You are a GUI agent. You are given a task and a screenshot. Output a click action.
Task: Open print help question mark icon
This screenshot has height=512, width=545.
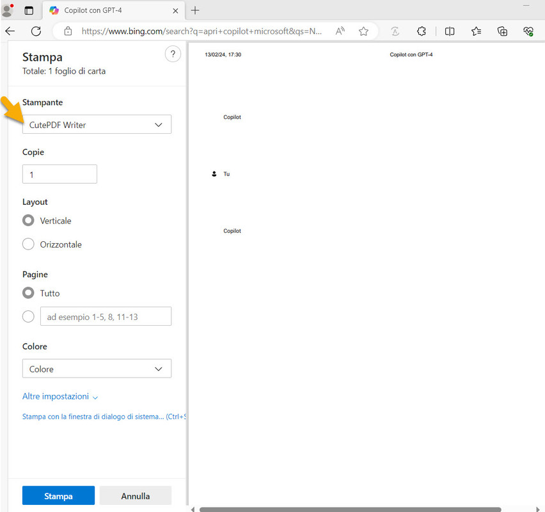click(x=173, y=54)
